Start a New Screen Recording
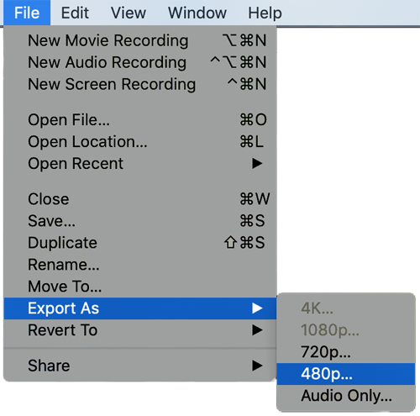Viewport: 420px width, 416px height. click(x=140, y=84)
